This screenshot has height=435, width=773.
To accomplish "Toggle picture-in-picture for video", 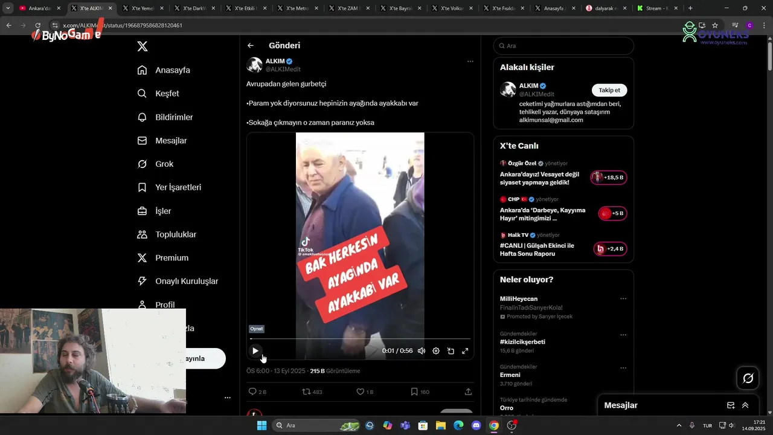I will pos(451,351).
